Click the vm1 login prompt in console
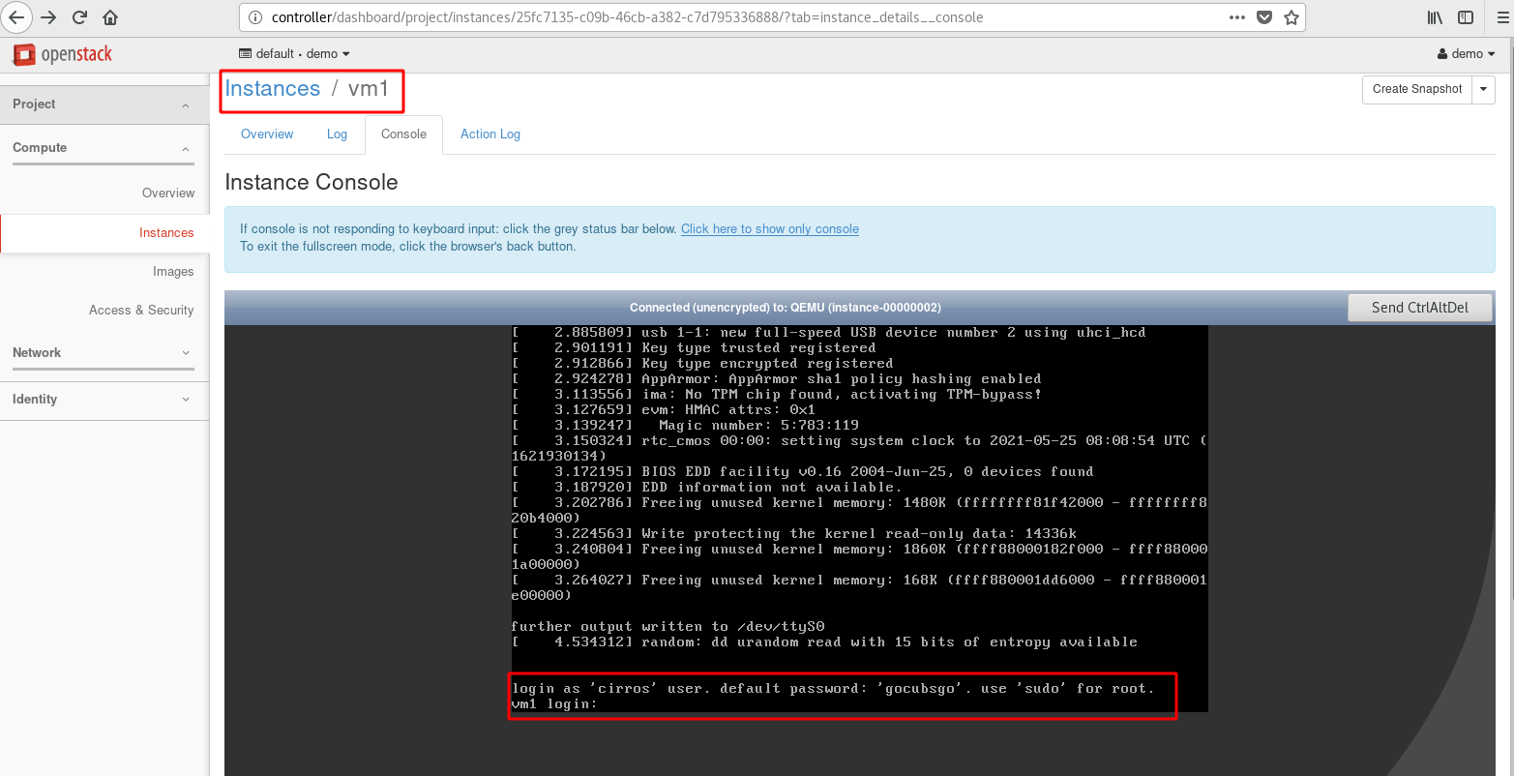 click(554, 704)
